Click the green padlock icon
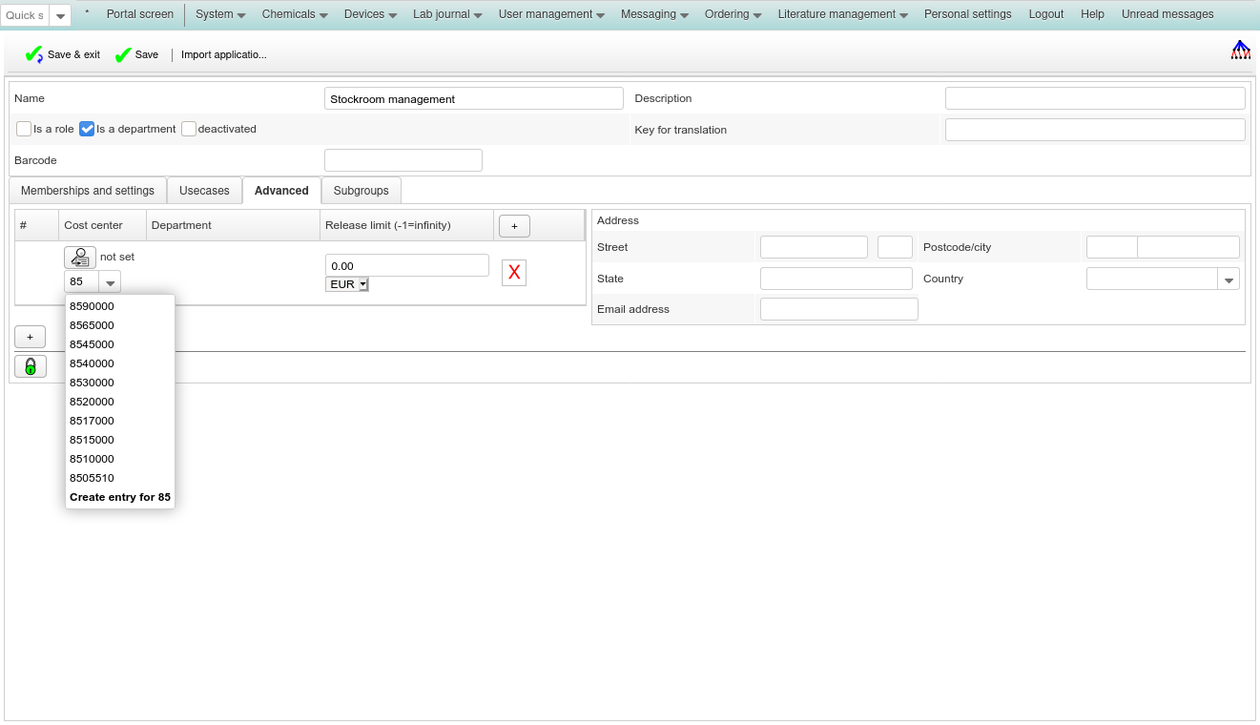Image resolution: width=1260 pixels, height=725 pixels. (31, 366)
